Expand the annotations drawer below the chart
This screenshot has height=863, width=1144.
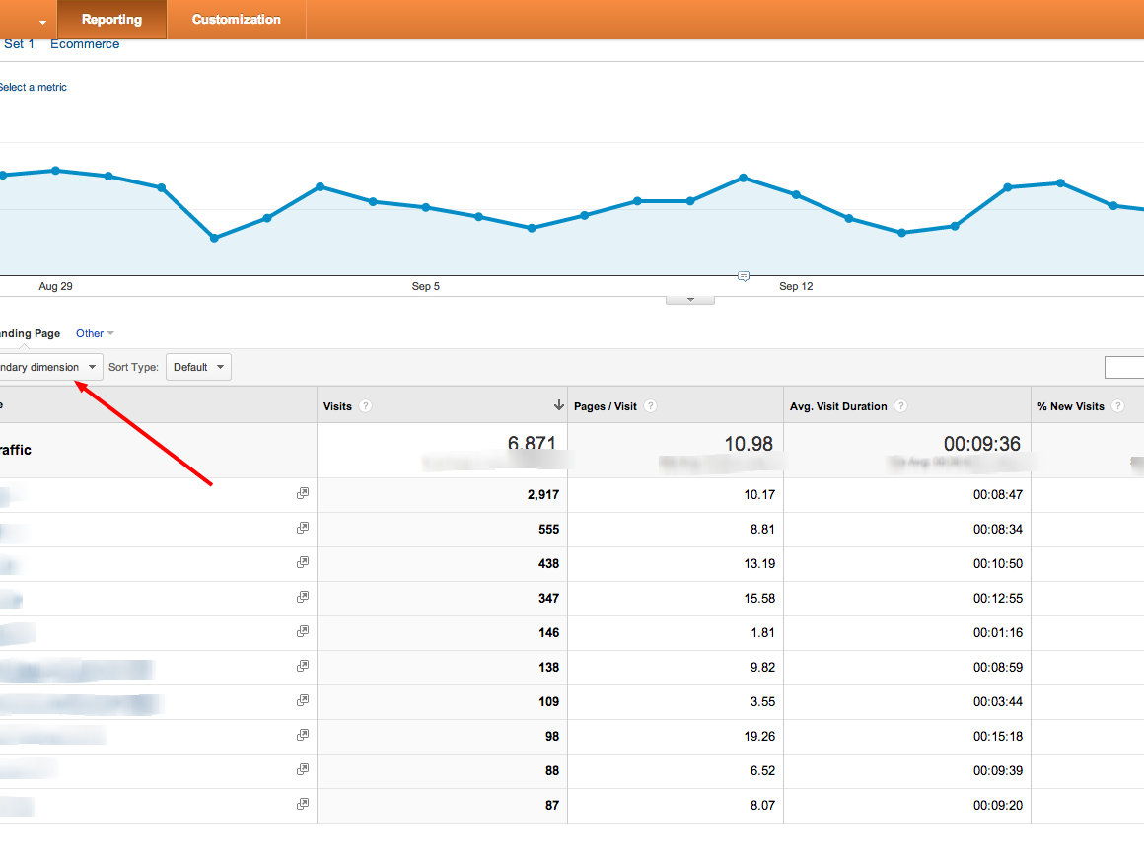pos(690,299)
